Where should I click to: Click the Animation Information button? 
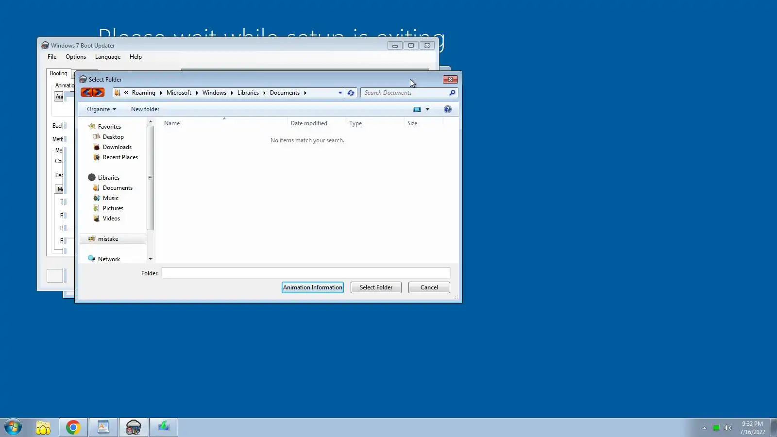click(x=313, y=287)
